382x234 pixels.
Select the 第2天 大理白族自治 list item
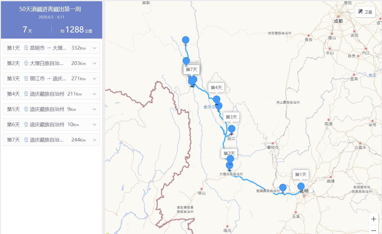[52, 63]
